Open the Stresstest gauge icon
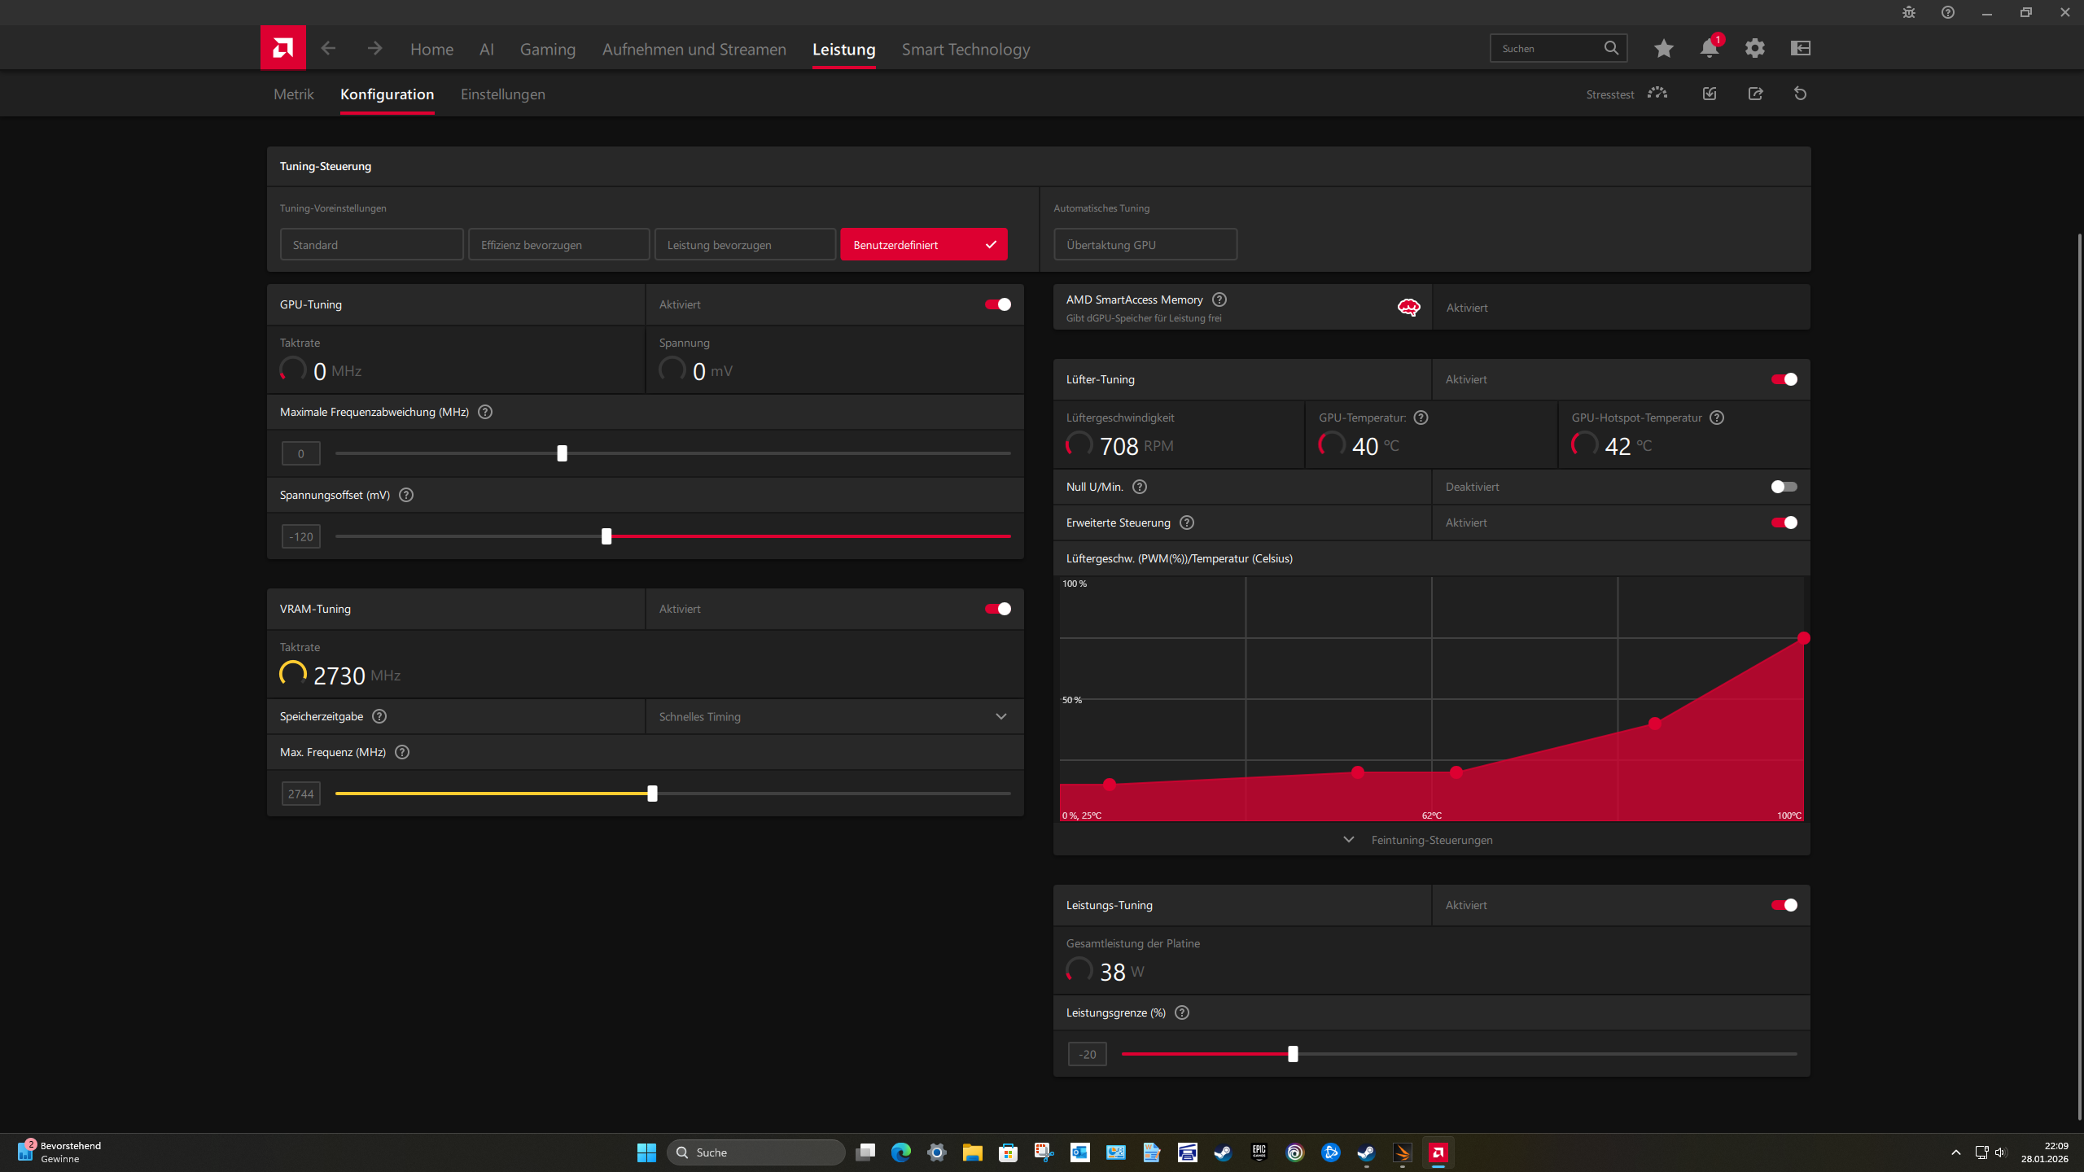 click(x=1657, y=94)
